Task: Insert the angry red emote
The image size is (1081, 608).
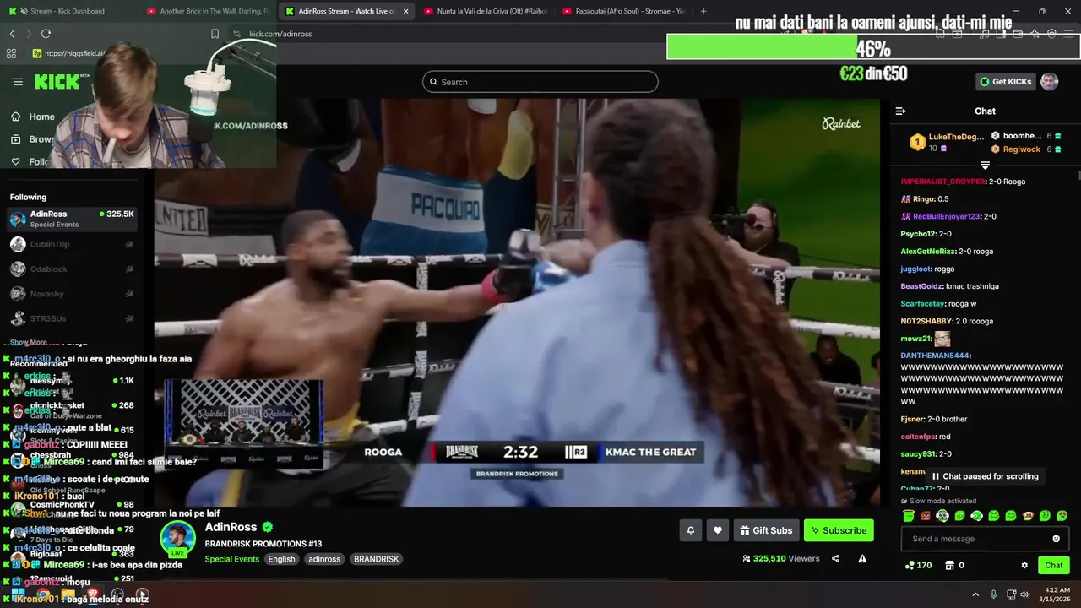Action: [x=926, y=516]
